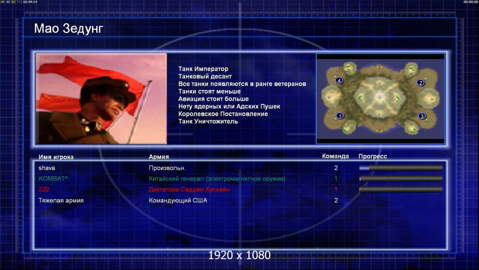Viewport: 479px width, 270px height.
Task: Click team number in 222 row
Action: point(336,189)
